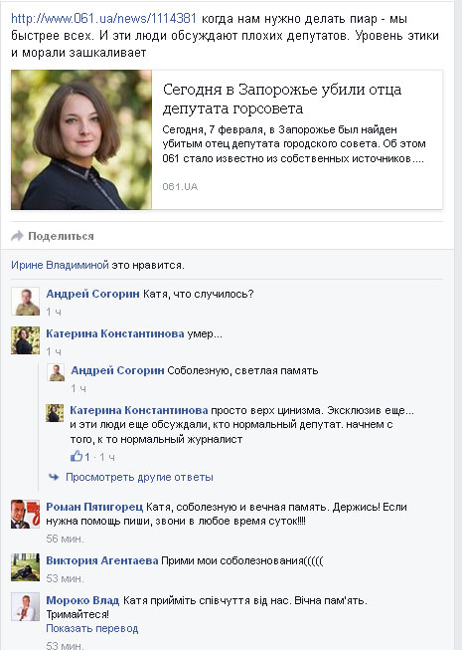This screenshot has height=650, width=462.
Task: Open headline "Сегодня в Запорожье убили отца депутата горсовета"
Action: tap(281, 100)
